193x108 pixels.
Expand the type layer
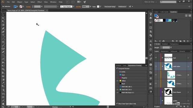[162, 58]
